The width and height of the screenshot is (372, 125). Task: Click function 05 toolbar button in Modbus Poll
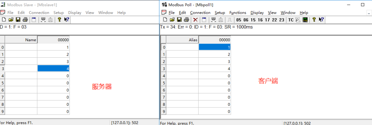pos(239,20)
